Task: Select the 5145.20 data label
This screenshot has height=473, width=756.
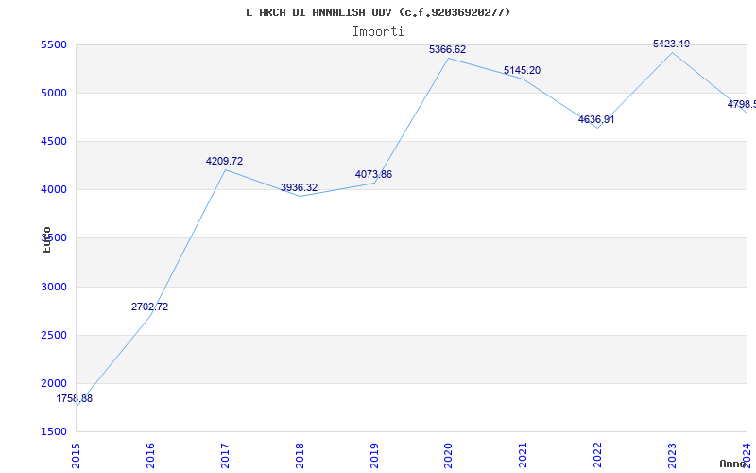Action: point(523,70)
